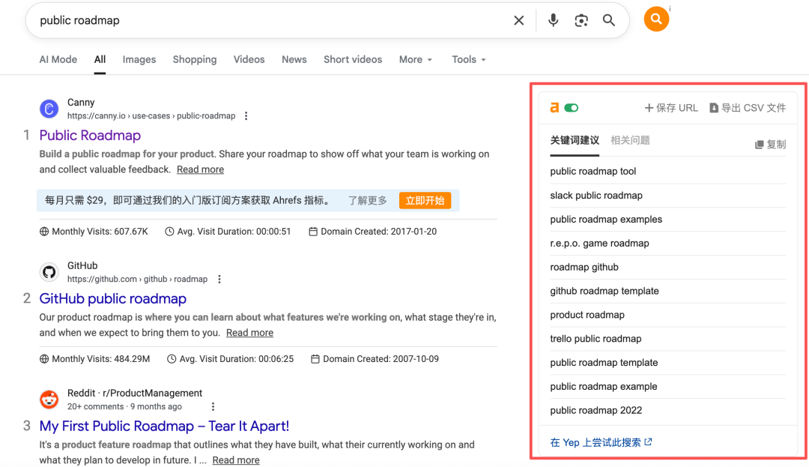Viewport: 809px width, 467px height.
Task: Click 保存 URL in the sidebar panel
Action: click(671, 108)
